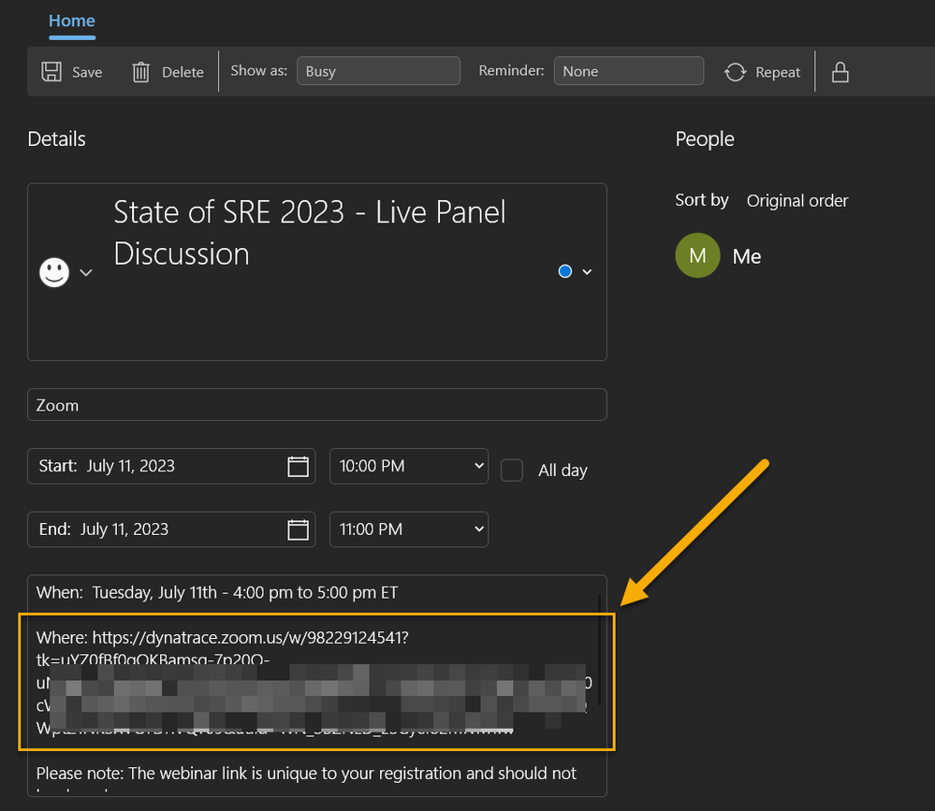Screen dimensions: 935x811
Task: Click the Zoom location field
Action: (317, 405)
